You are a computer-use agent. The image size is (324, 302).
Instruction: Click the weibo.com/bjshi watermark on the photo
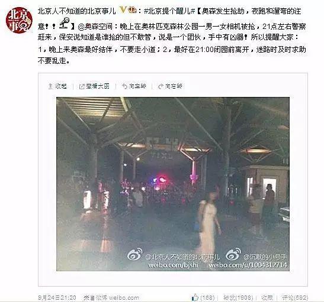173,265
